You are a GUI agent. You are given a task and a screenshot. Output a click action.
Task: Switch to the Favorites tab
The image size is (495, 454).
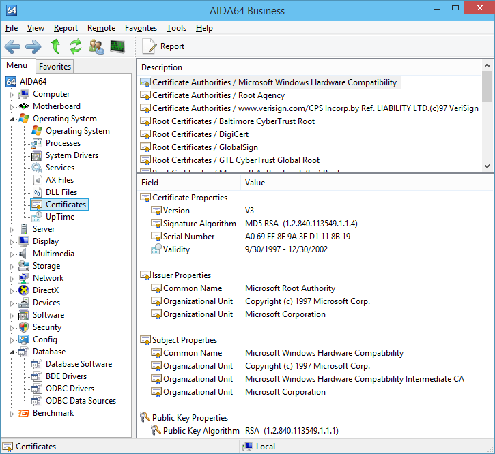point(55,67)
